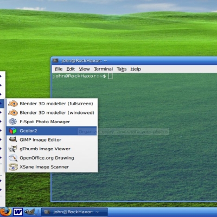
Task: Select XSane Image Scanner entry
Action: pos(52,167)
